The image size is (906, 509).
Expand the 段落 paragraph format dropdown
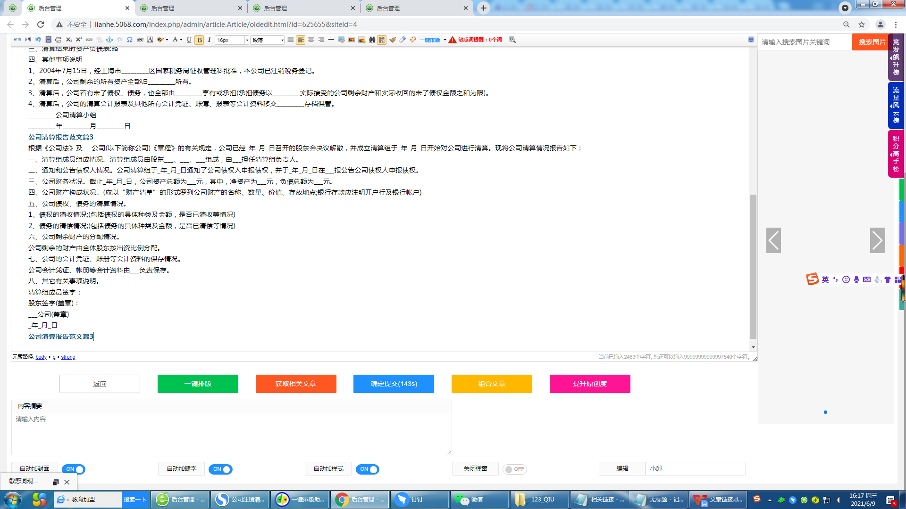point(282,40)
